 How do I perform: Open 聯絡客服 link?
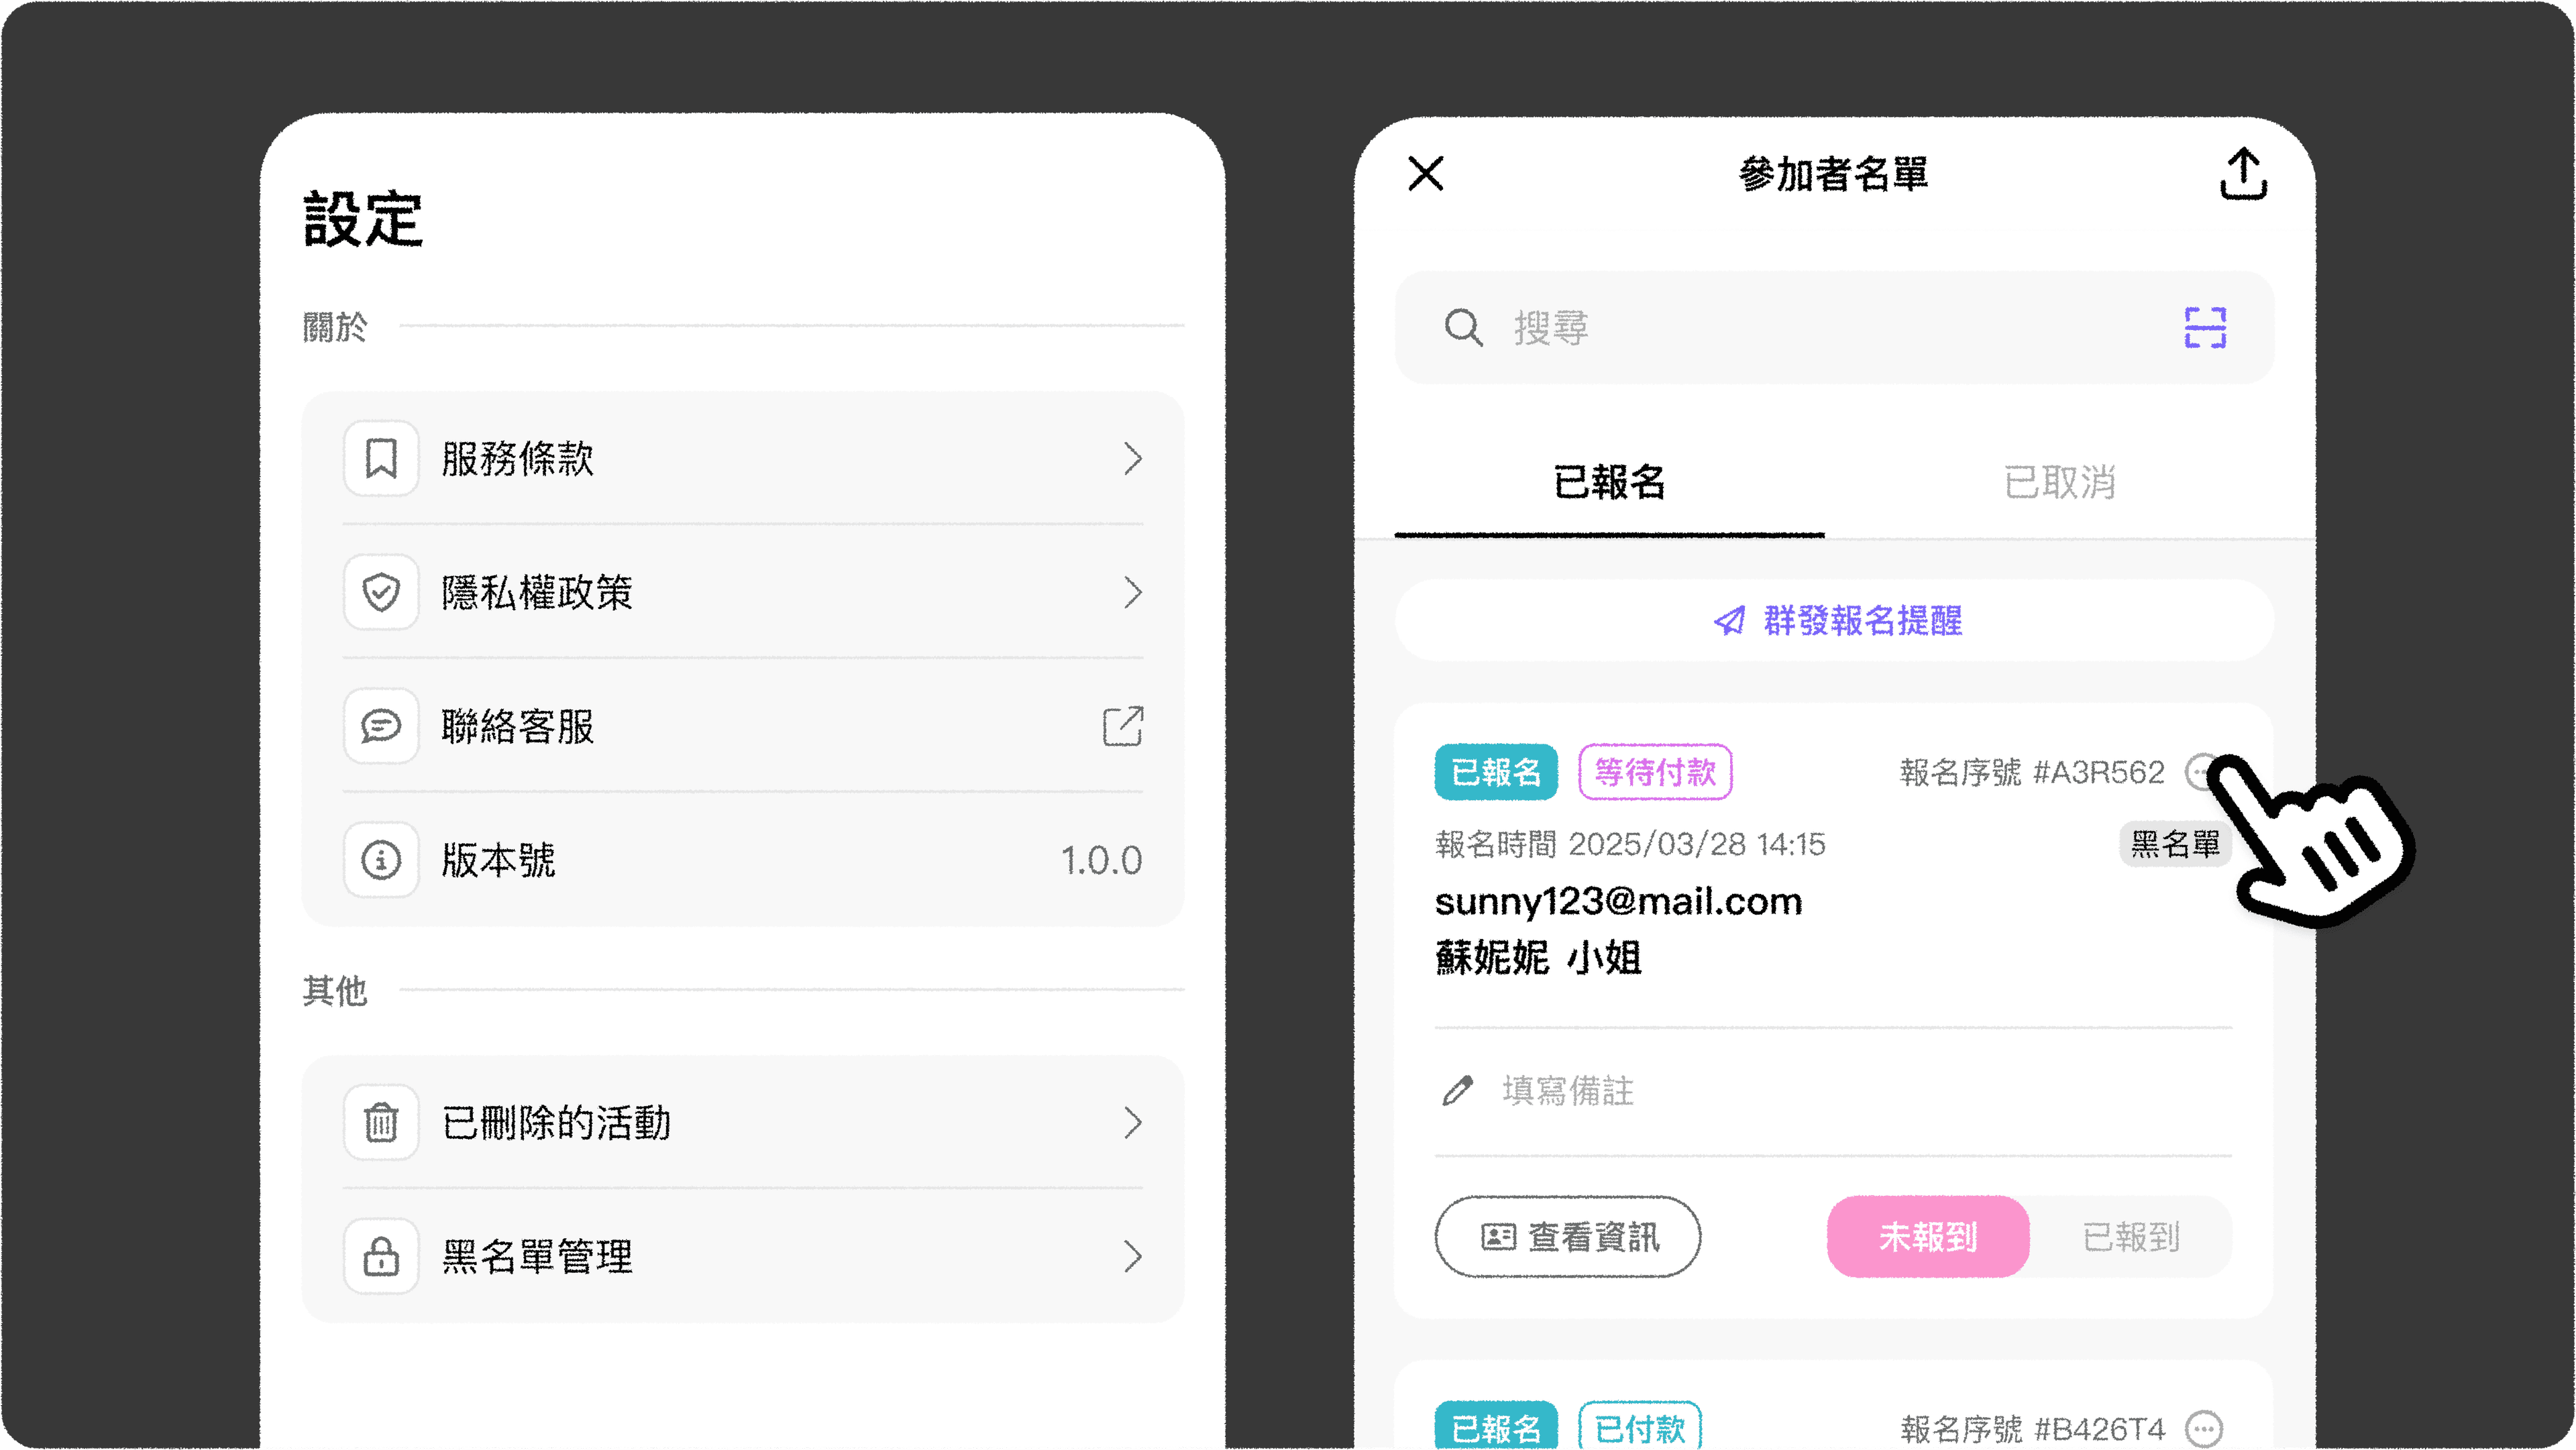pos(742,726)
